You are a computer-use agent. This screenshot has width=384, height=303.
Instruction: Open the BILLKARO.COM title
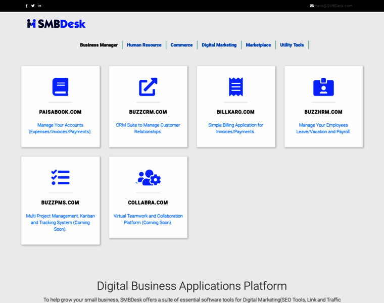click(x=235, y=112)
